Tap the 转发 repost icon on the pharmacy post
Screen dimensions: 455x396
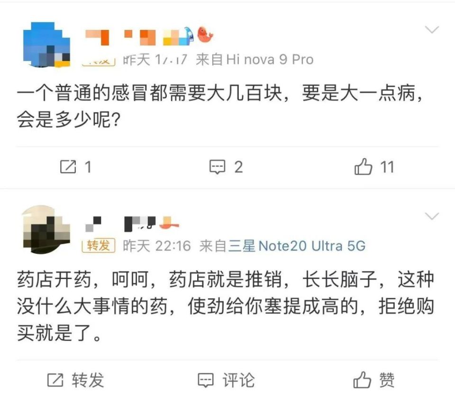[75, 379]
